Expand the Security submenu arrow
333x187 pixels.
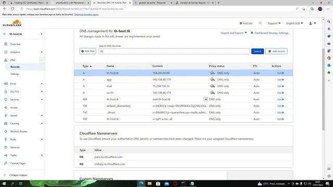pos(42,99)
